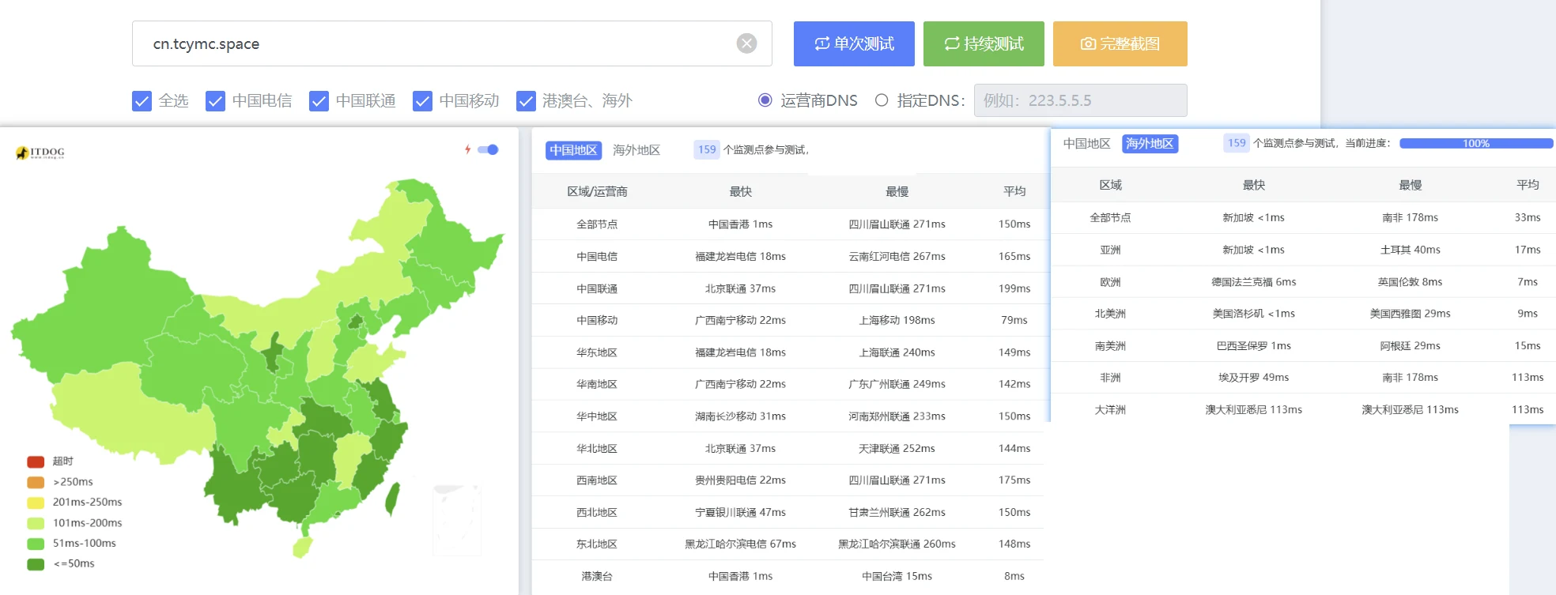
Task: Switch to 中国地区 tab in the middle panel
Action: point(573,150)
